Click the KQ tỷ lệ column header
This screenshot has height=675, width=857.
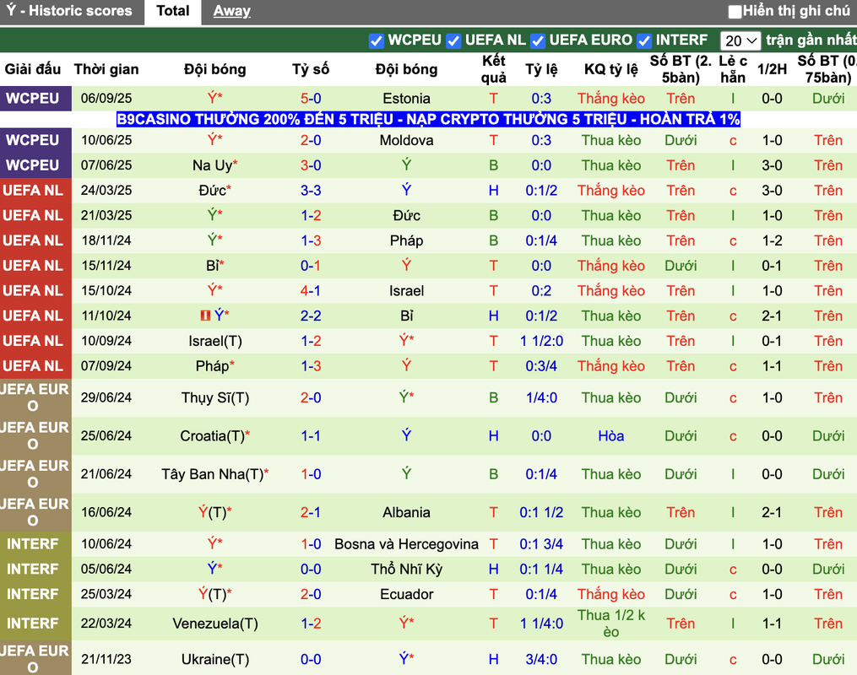[611, 69]
